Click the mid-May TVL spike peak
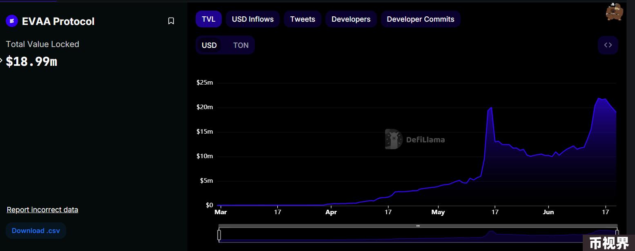The height and width of the screenshot is (251, 635). [x=491, y=108]
